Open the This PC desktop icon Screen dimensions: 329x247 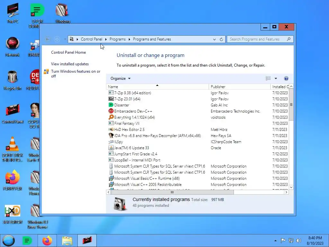pyautogui.click(x=13, y=13)
